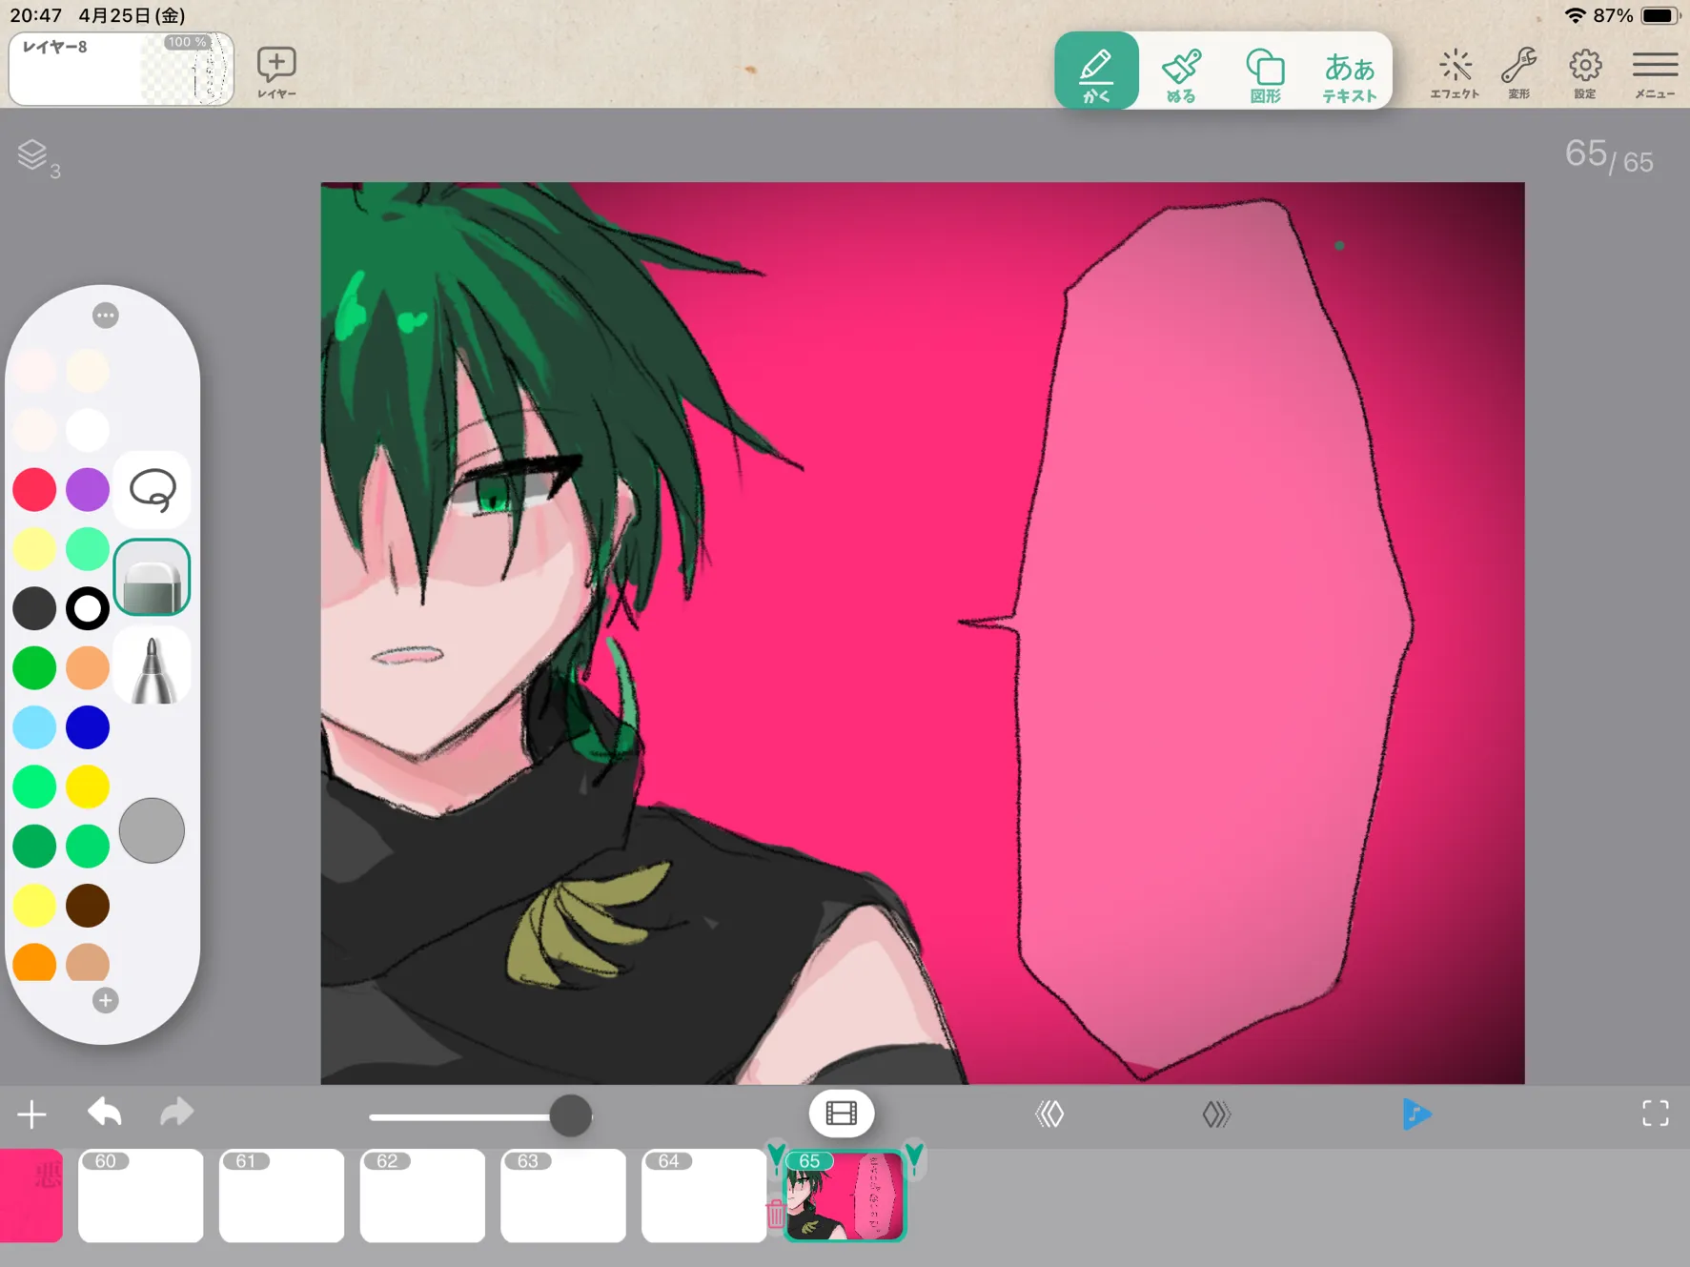Select frame 63 thumbnail

pyautogui.click(x=563, y=1195)
